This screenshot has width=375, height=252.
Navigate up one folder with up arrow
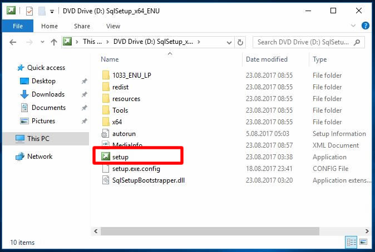54,42
